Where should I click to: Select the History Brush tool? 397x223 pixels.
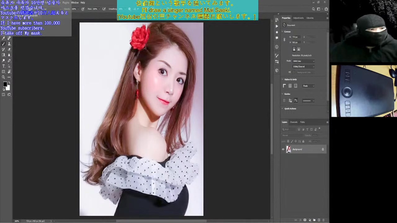[4, 50]
